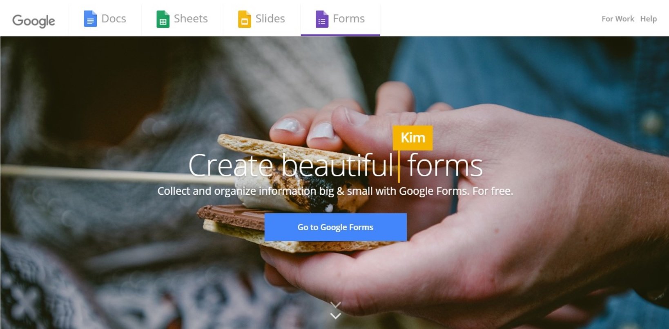Click the word Create in headline
The image size is (669, 329).
[231, 165]
